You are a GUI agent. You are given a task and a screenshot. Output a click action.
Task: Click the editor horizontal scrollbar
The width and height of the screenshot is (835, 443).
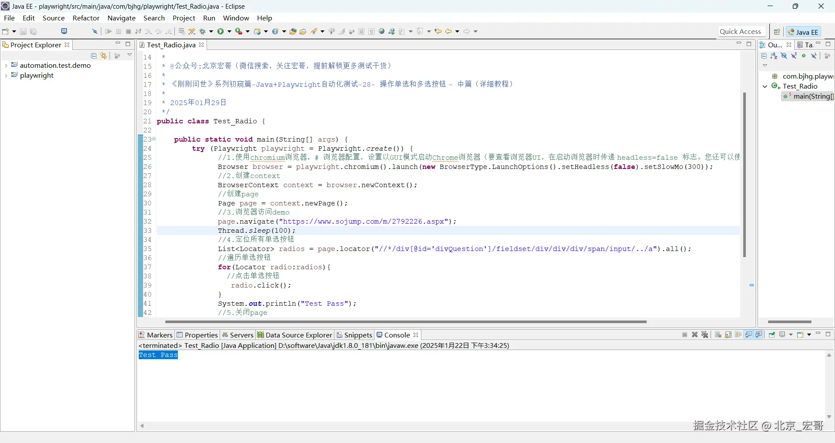[406, 322]
